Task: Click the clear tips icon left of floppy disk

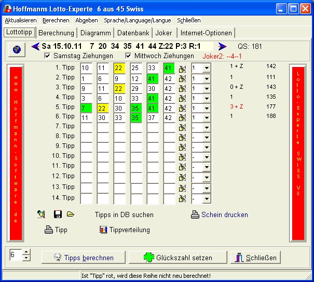Action: (x=42, y=214)
